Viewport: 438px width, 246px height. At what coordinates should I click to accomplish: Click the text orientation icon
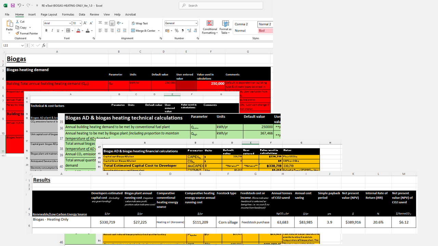(x=119, y=23)
